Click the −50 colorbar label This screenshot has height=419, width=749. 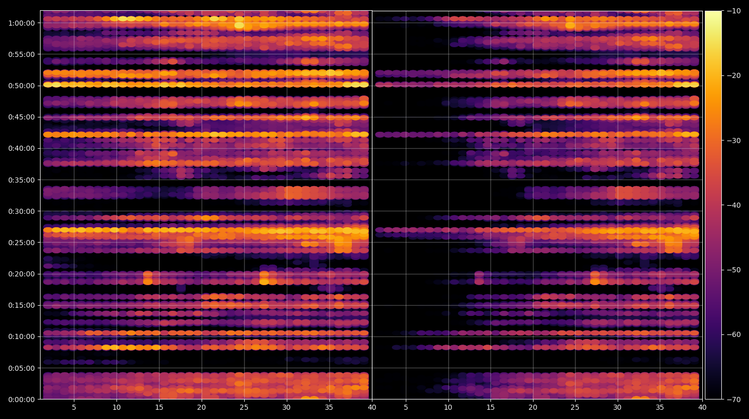tap(734, 270)
